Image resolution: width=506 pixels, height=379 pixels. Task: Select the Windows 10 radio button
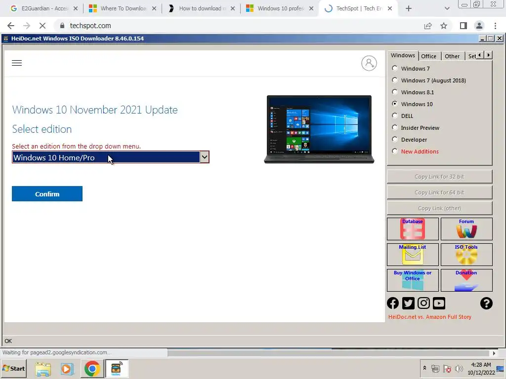click(394, 104)
